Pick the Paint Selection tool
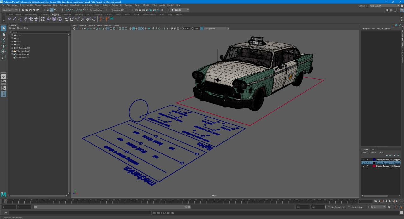 tap(3, 40)
